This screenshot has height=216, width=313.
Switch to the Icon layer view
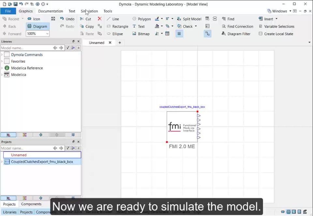[34, 19]
